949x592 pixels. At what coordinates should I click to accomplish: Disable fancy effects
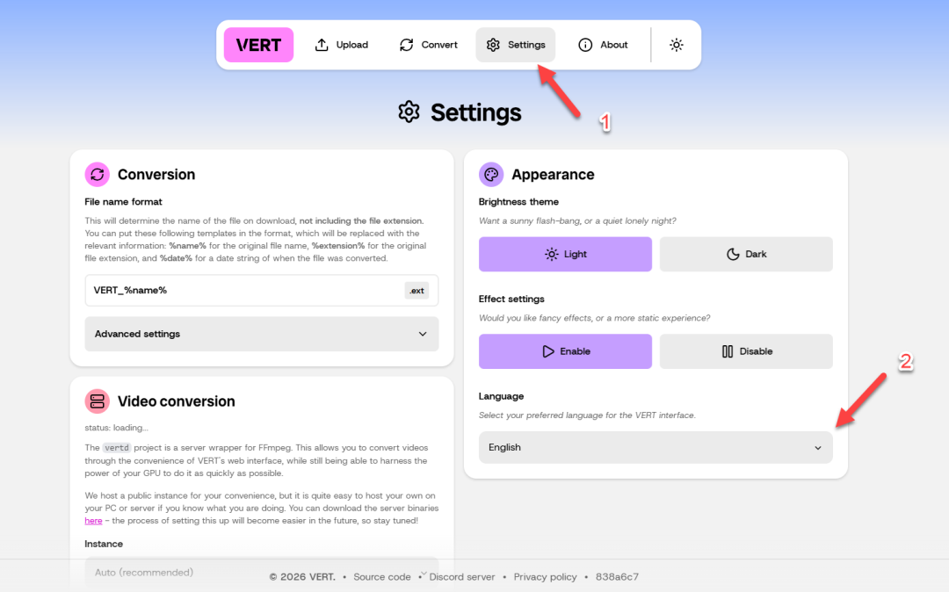tap(746, 351)
